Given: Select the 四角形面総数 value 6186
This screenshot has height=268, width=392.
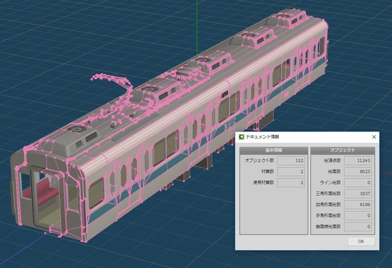Looking at the screenshot, I should 358,205.
